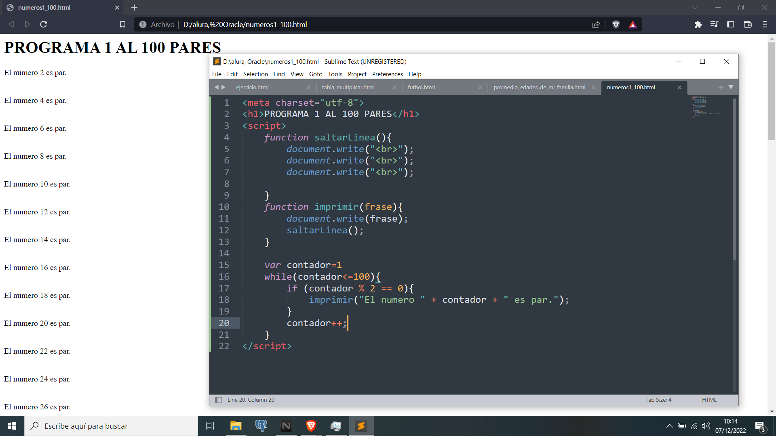This screenshot has height=436, width=776.
Task: Open the Tools menu in Sublime Text
Action: [x=335, y=74]
